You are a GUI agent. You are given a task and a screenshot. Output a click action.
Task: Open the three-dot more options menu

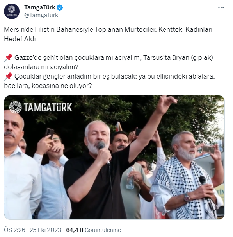coord(221,7)
